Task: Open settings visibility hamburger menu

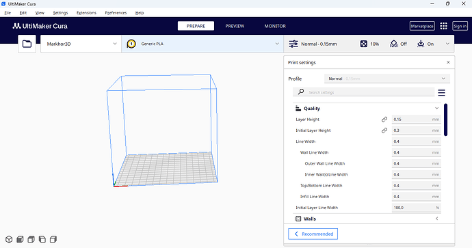Action: [x=441, y=93]
